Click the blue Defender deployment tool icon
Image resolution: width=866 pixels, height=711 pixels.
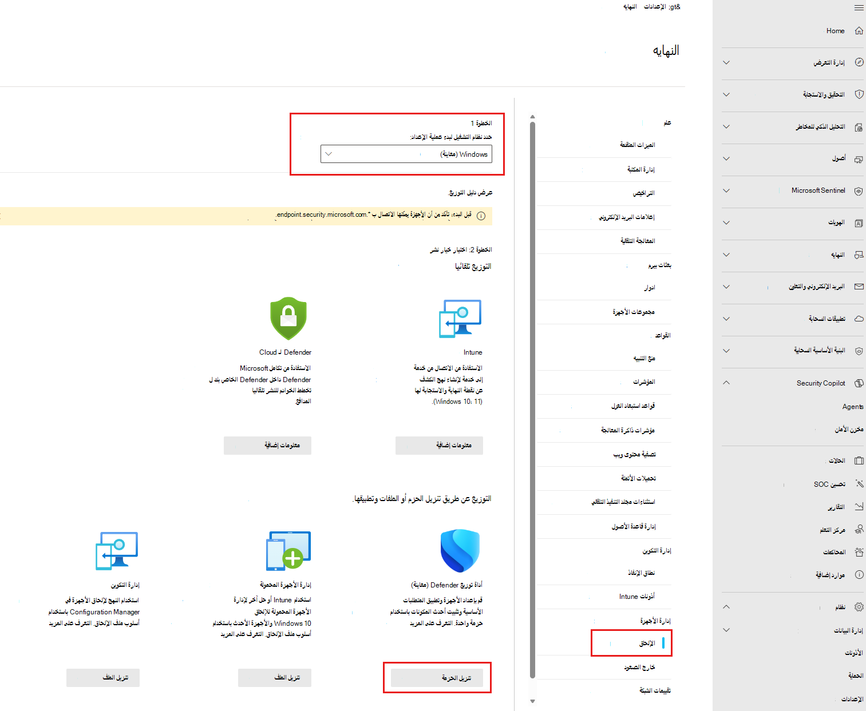point(460,551)
